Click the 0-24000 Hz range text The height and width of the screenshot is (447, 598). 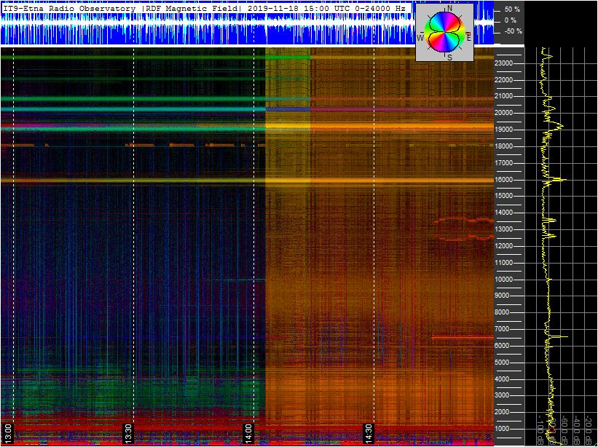coord(380,9)
